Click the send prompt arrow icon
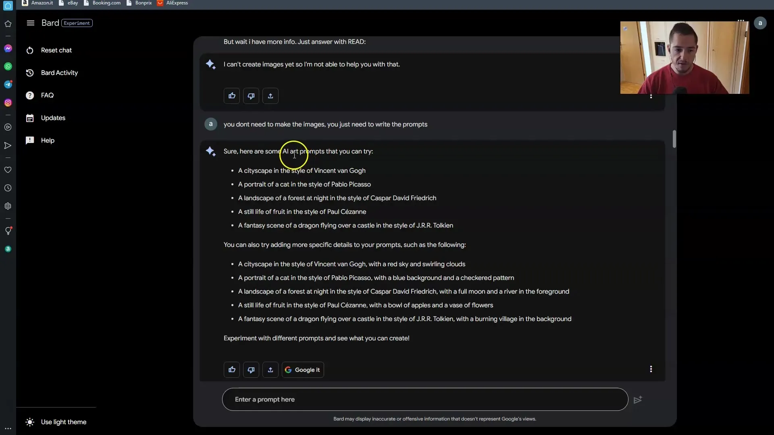This screenshot has width=774, height=435. coord(637,400)
